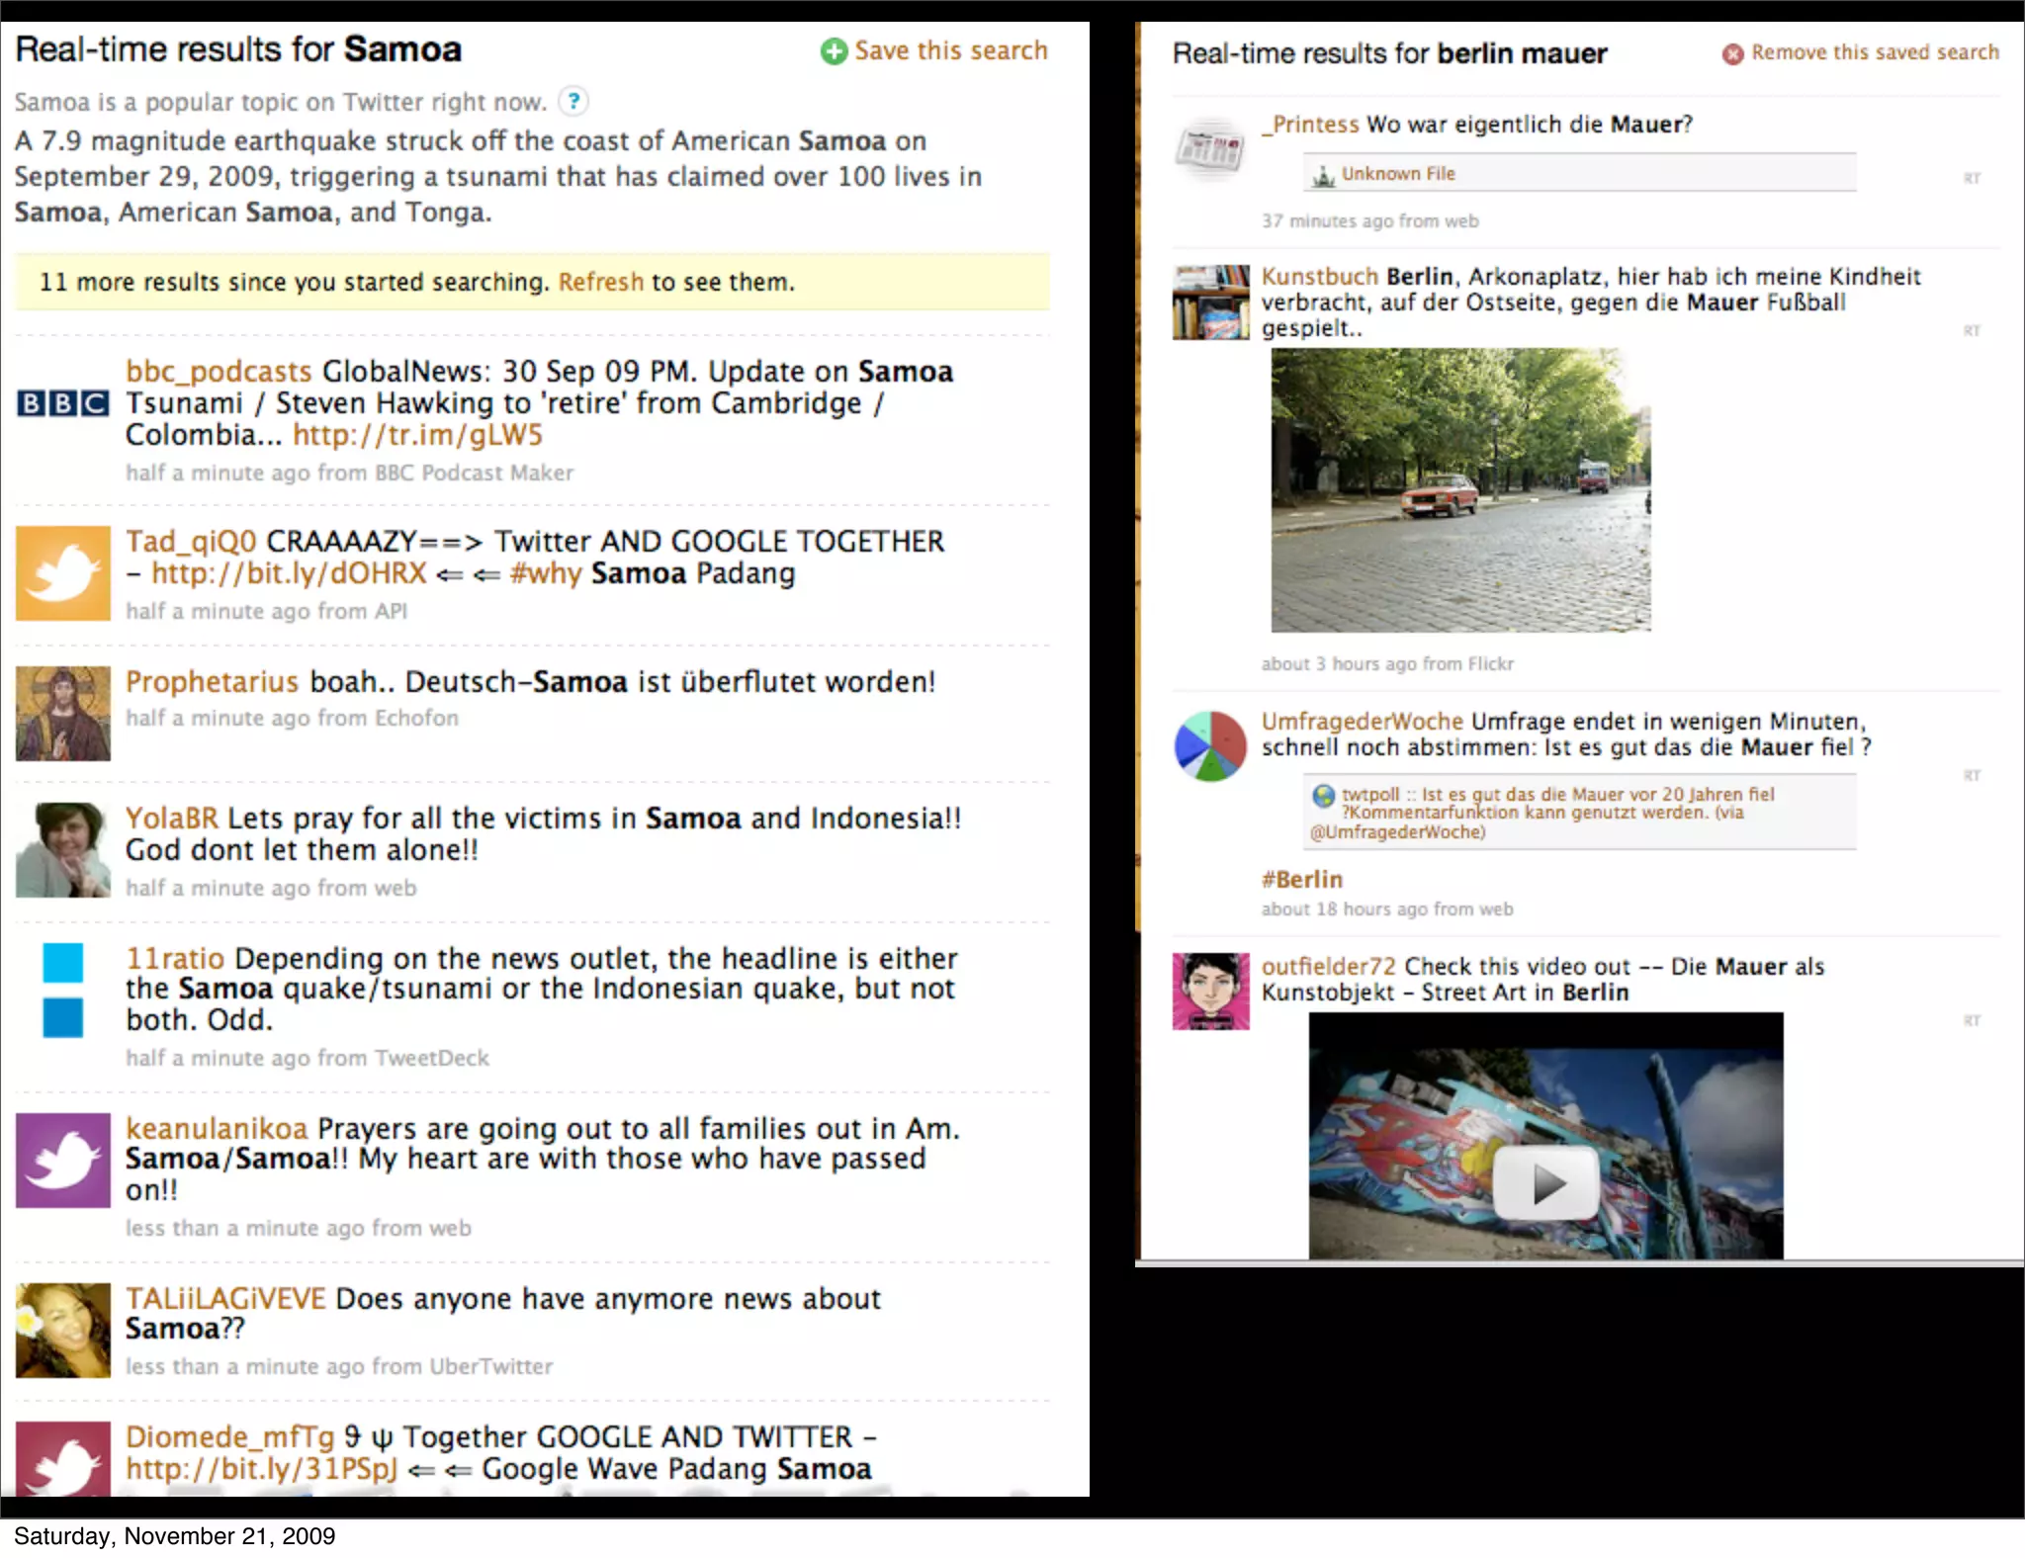Click Refresh to load new results
The height and width of the screenshot is (1558, 2025).
(600, 283)
